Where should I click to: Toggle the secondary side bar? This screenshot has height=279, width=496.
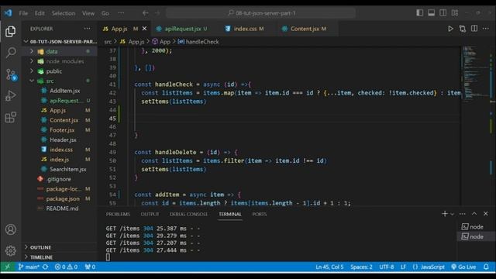[x=443, y=13]
